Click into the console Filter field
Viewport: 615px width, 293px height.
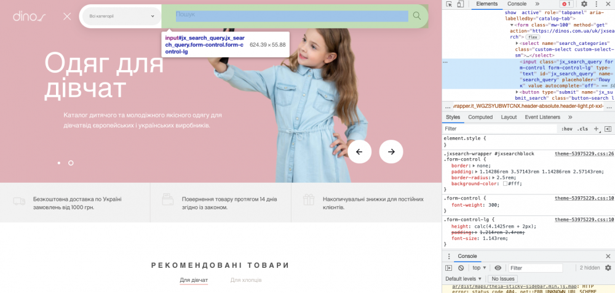point(536,268)
